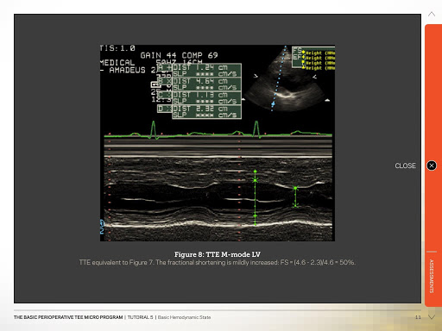Click the Figure 8: TTE M-mode LV heading
Viewport: 442px width, 331px height.
pos(218,254)
